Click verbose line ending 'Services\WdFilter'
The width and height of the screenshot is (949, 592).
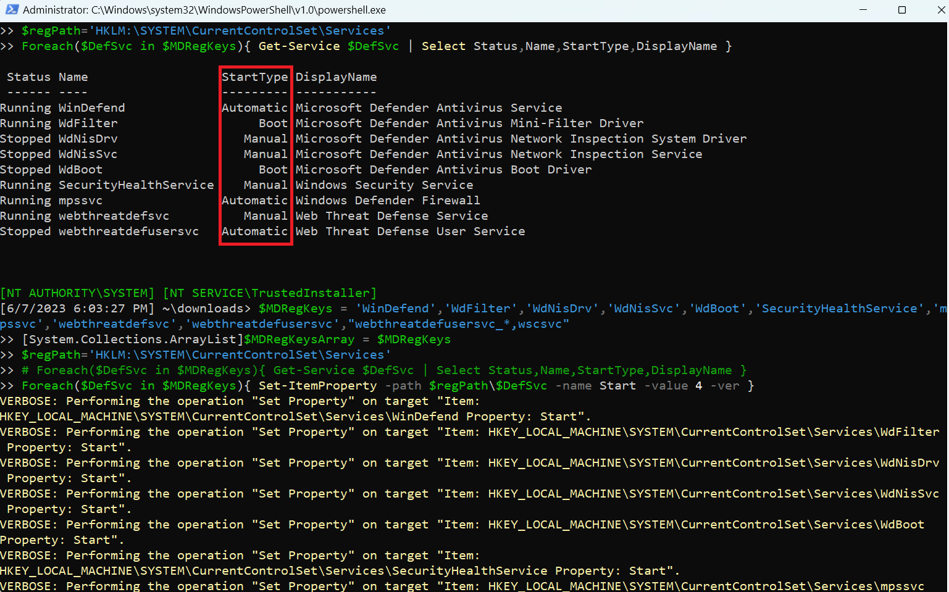pos(470,432)
